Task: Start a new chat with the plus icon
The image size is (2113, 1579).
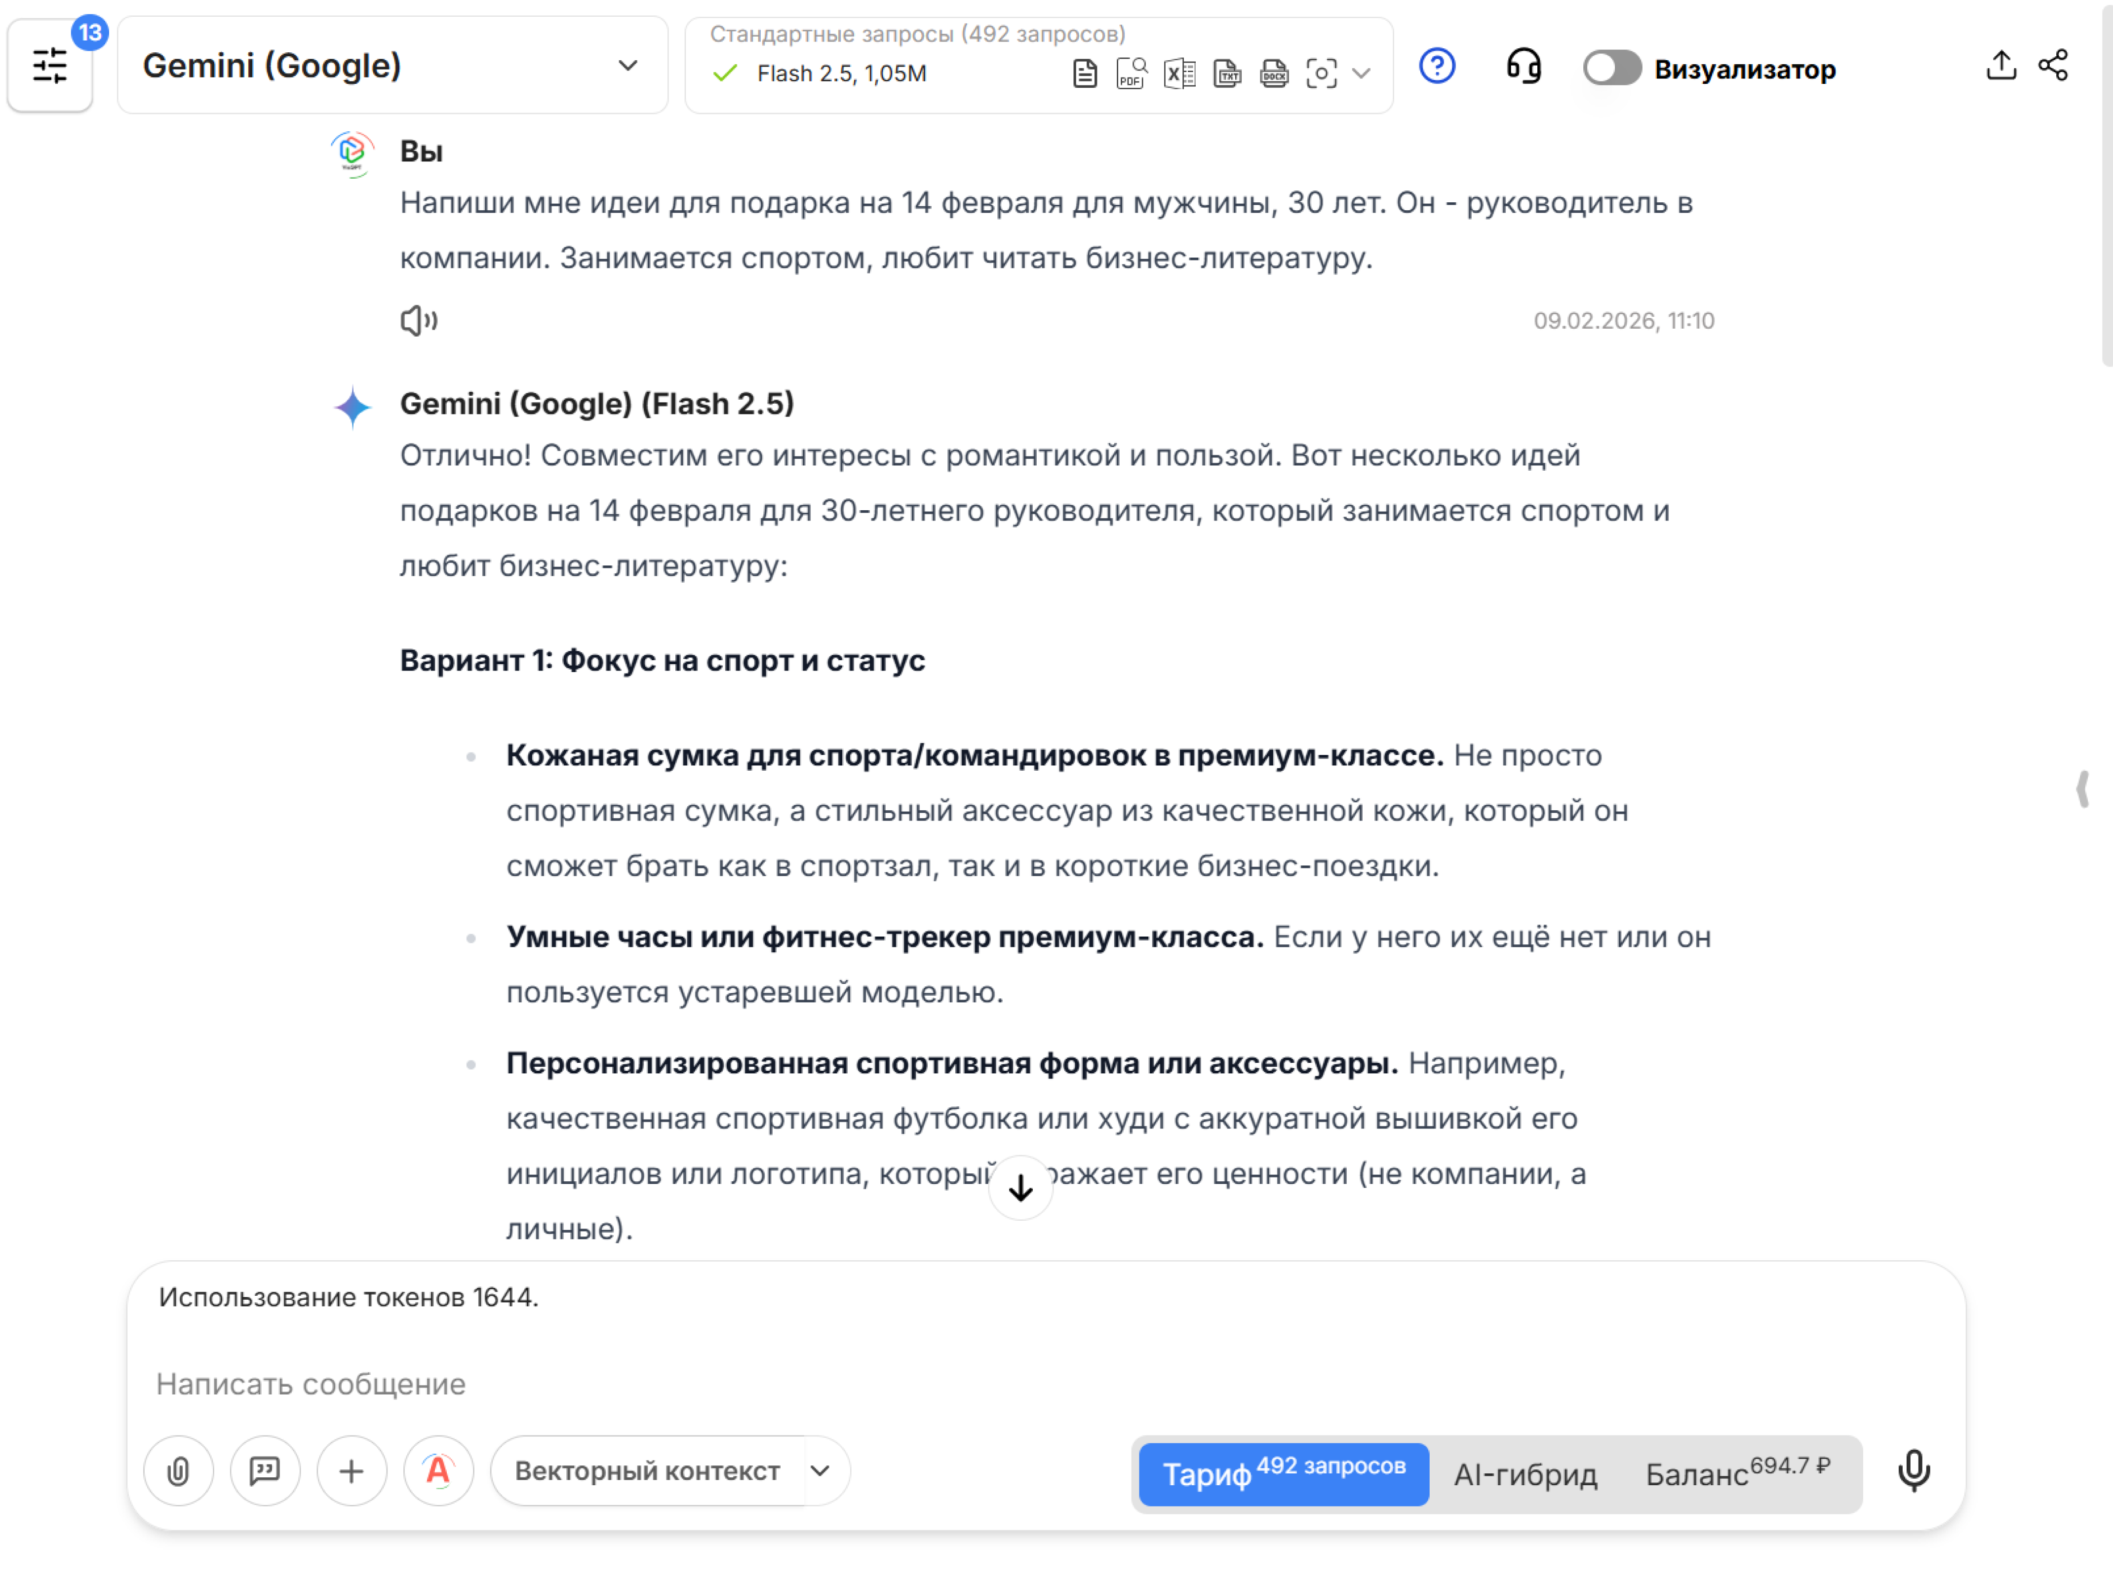Action: pos(351,1471)
